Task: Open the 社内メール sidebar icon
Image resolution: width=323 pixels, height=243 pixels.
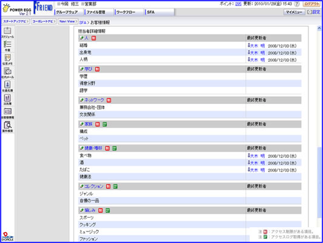Action: [x=8, y=73]
